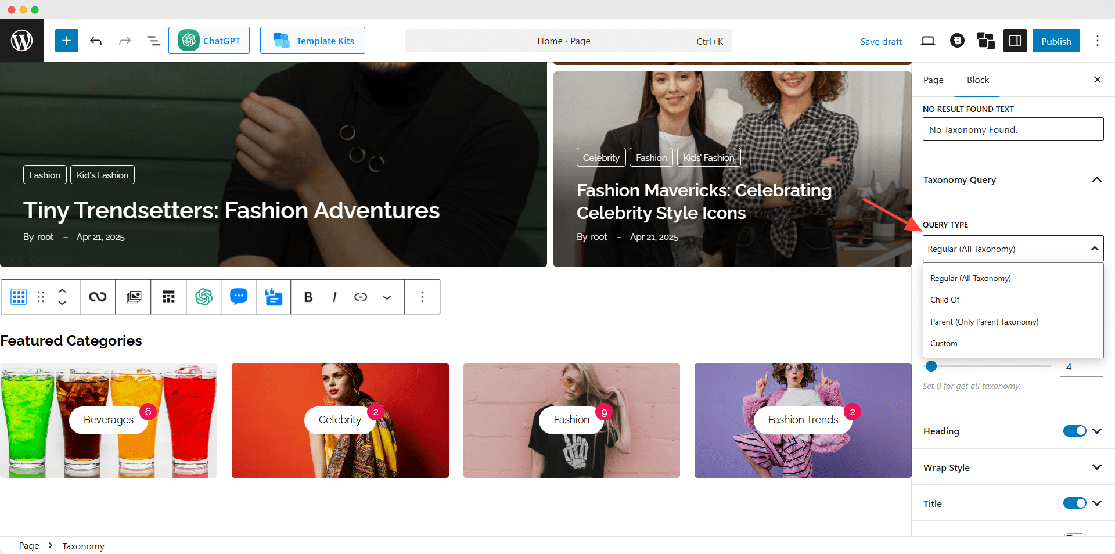Preview page with laptop view icon
This screenshot has width=1115, height=554.
[928, 41]
